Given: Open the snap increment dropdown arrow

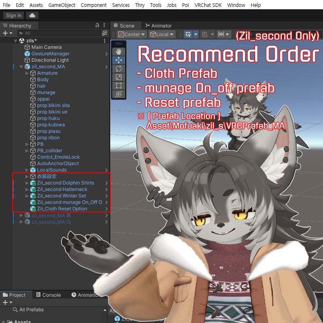Looking at the screenshot, I should (x=212, y=34).
